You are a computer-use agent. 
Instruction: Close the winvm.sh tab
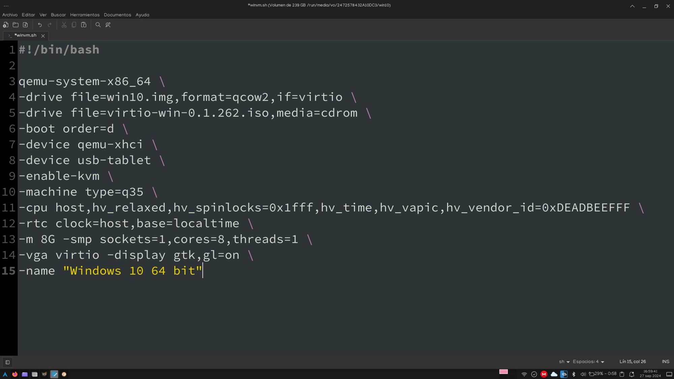[43, 36]
